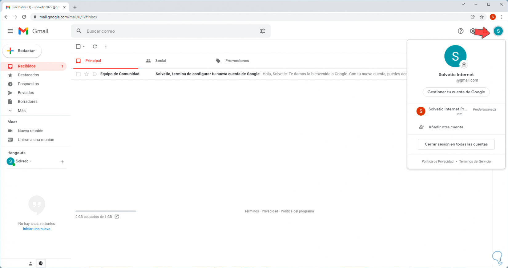Go back in browser

pyautogui.click(x=6, y=17)
